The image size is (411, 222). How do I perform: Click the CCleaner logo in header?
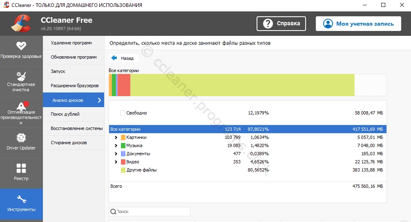click(20, 24)
